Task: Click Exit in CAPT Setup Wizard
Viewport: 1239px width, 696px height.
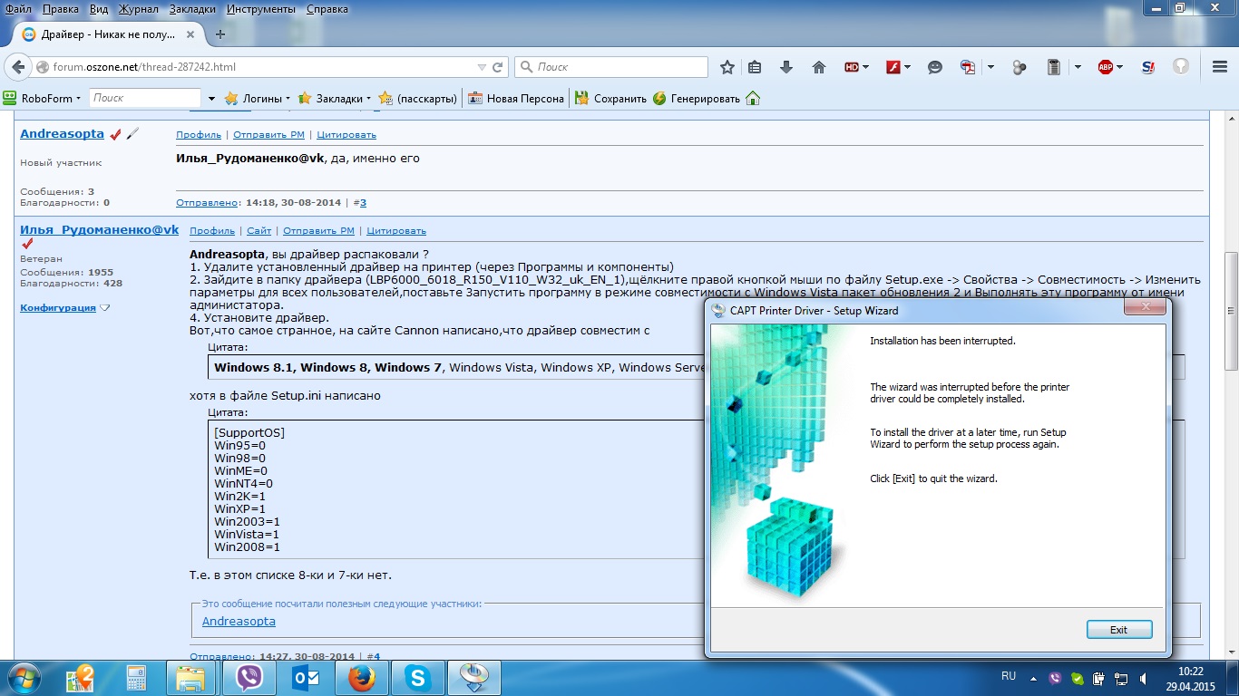Action: tap(1118, 630)
